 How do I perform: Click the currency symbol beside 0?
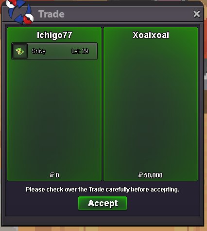point(52,175)
